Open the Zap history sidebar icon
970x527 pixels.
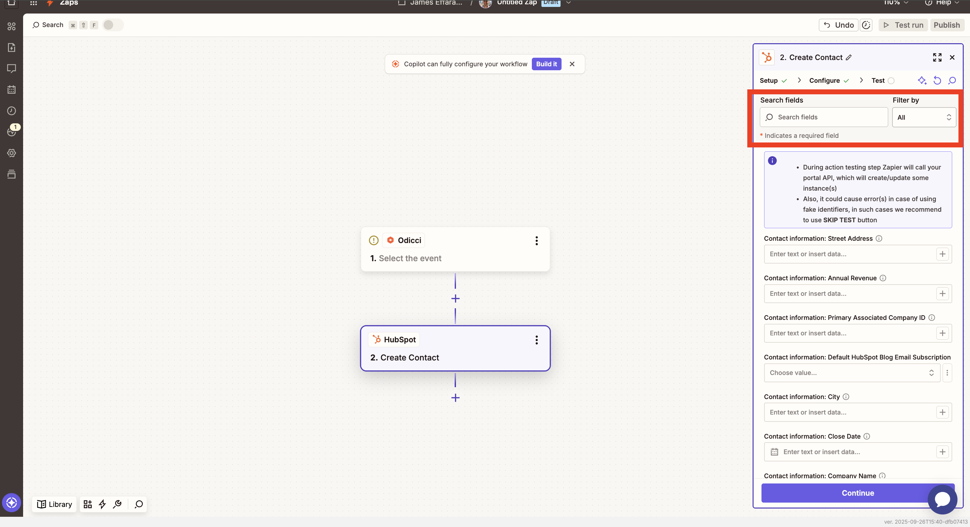11,111
